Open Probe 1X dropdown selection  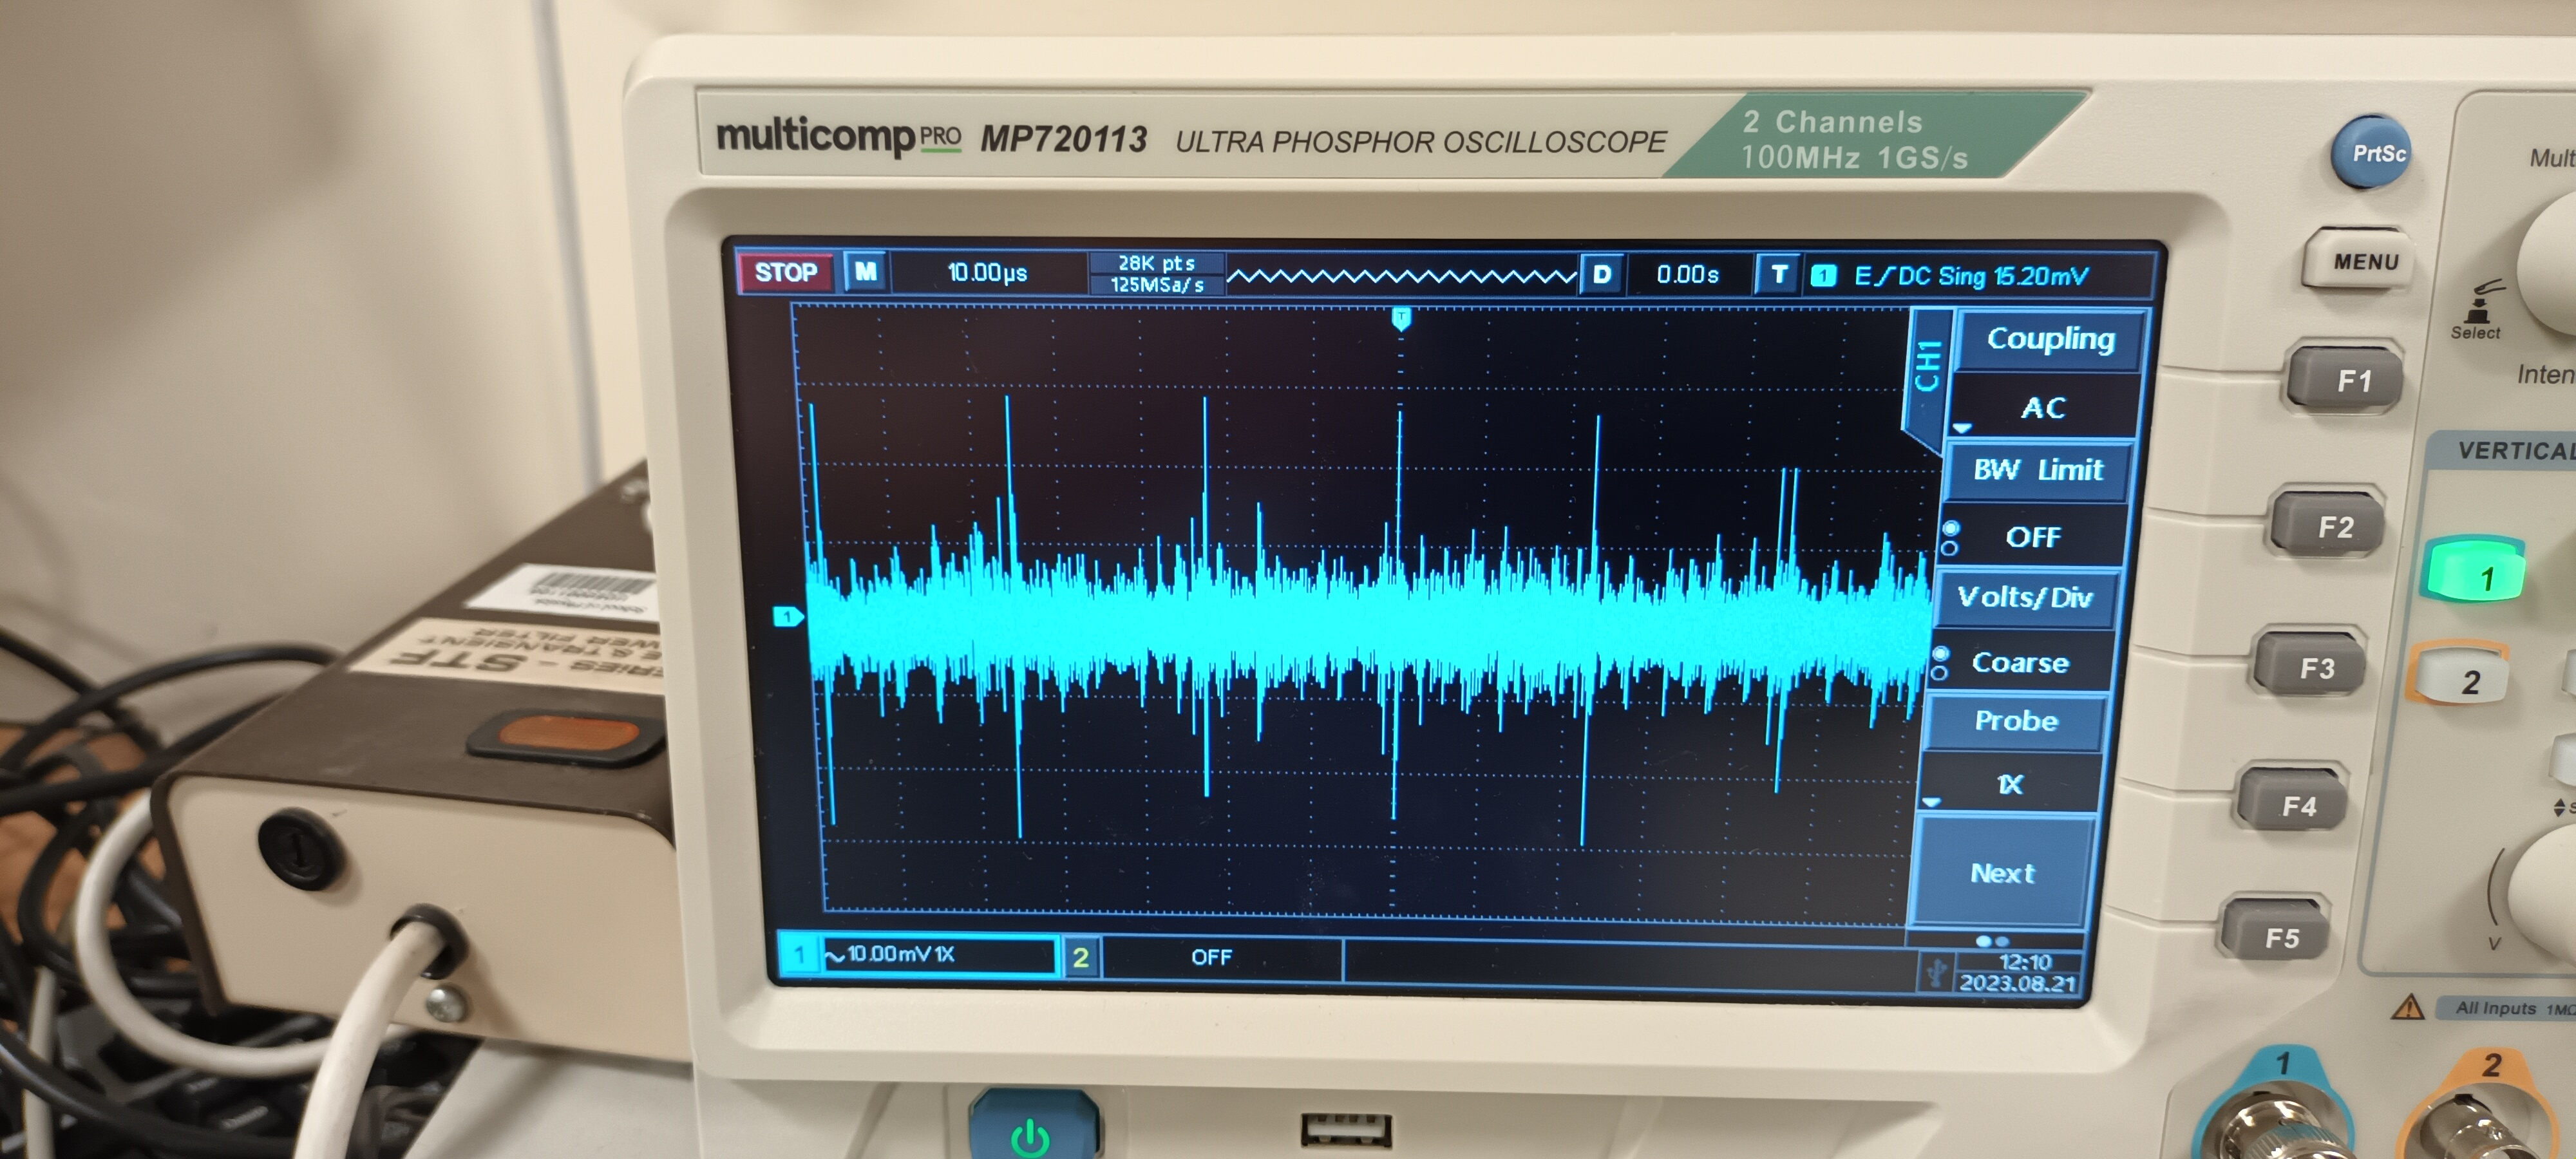(2009, 784)
